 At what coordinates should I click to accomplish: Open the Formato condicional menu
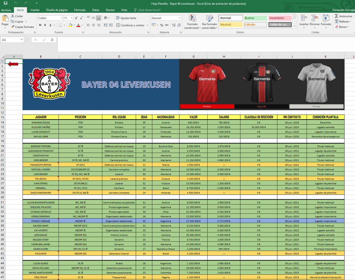tap(192, 22)
